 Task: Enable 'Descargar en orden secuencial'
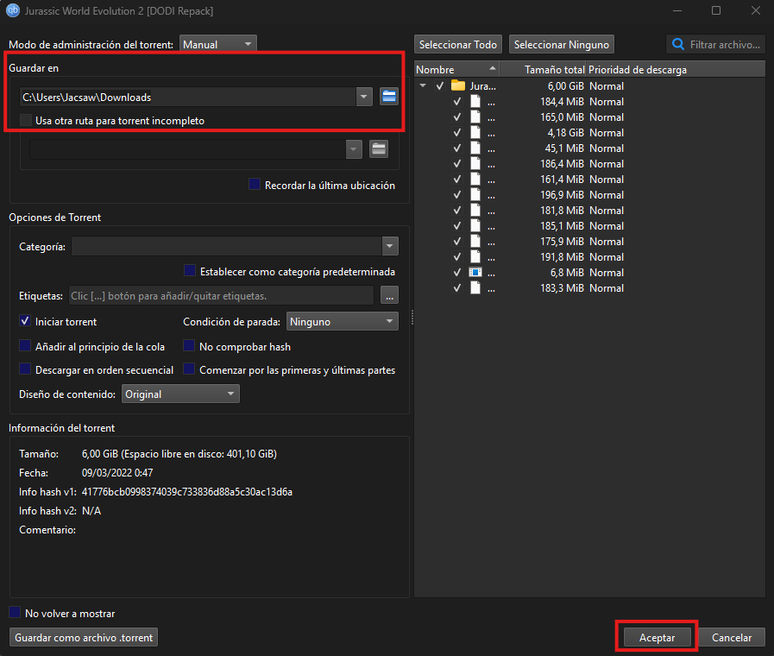(x=25, y=369)
